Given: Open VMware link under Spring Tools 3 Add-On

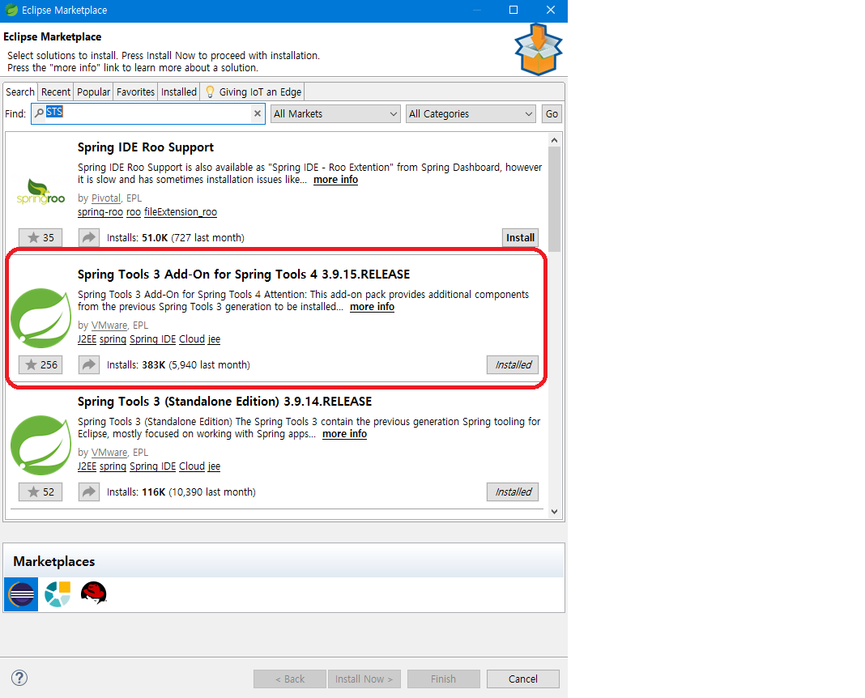Looking at the screenshot, I should tap(109, 326).
